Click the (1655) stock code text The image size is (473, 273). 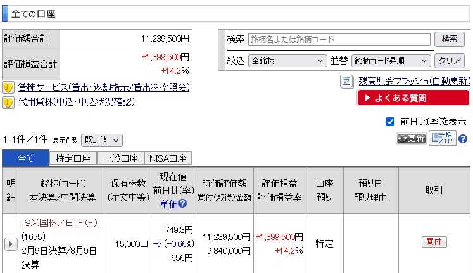34,237
